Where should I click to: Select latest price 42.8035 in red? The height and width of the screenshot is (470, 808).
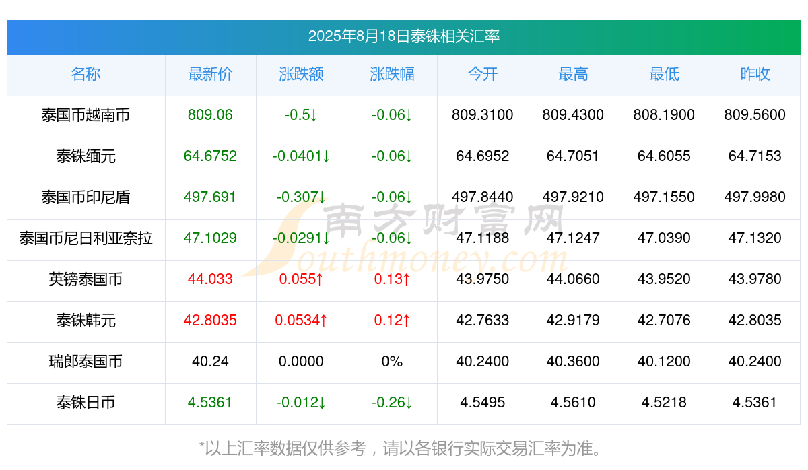coord(210,321)
